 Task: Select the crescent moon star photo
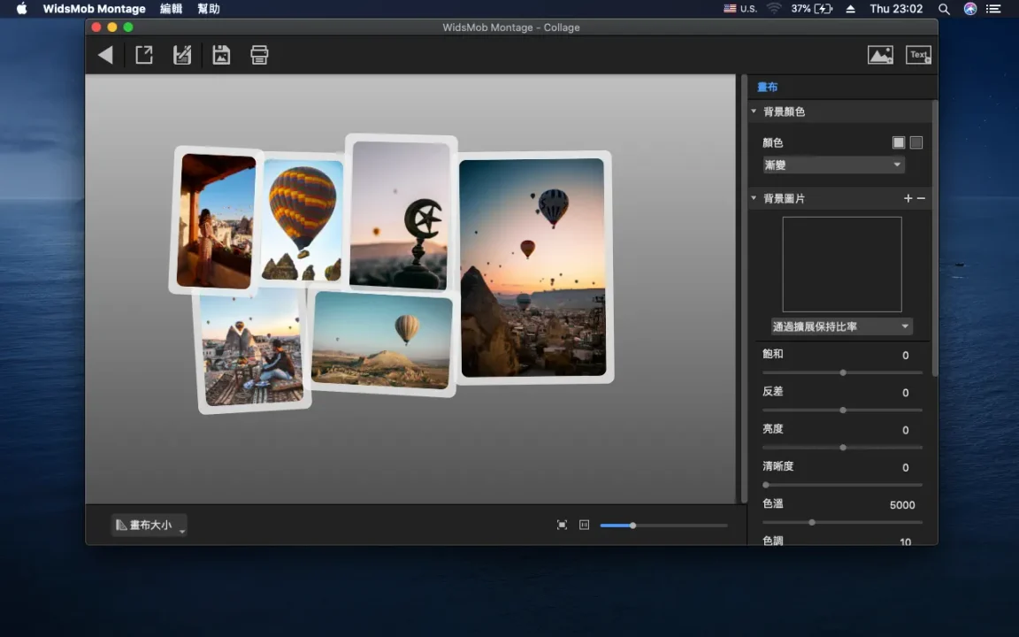pyautogui.click(x=401, y=214)
